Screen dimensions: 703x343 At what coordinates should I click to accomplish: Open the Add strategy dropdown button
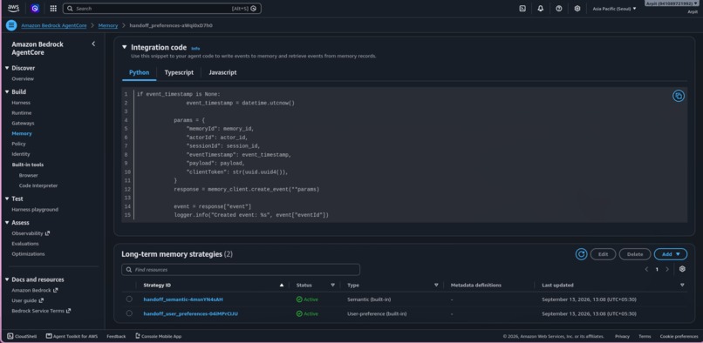click(670, 254)
